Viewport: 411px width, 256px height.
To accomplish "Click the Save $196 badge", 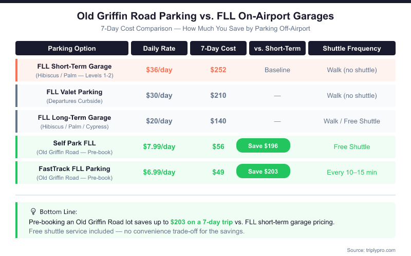I will pos(263,146).
